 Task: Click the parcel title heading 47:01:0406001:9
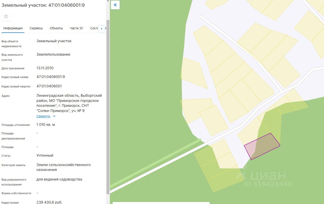click(x=43, y=5)
